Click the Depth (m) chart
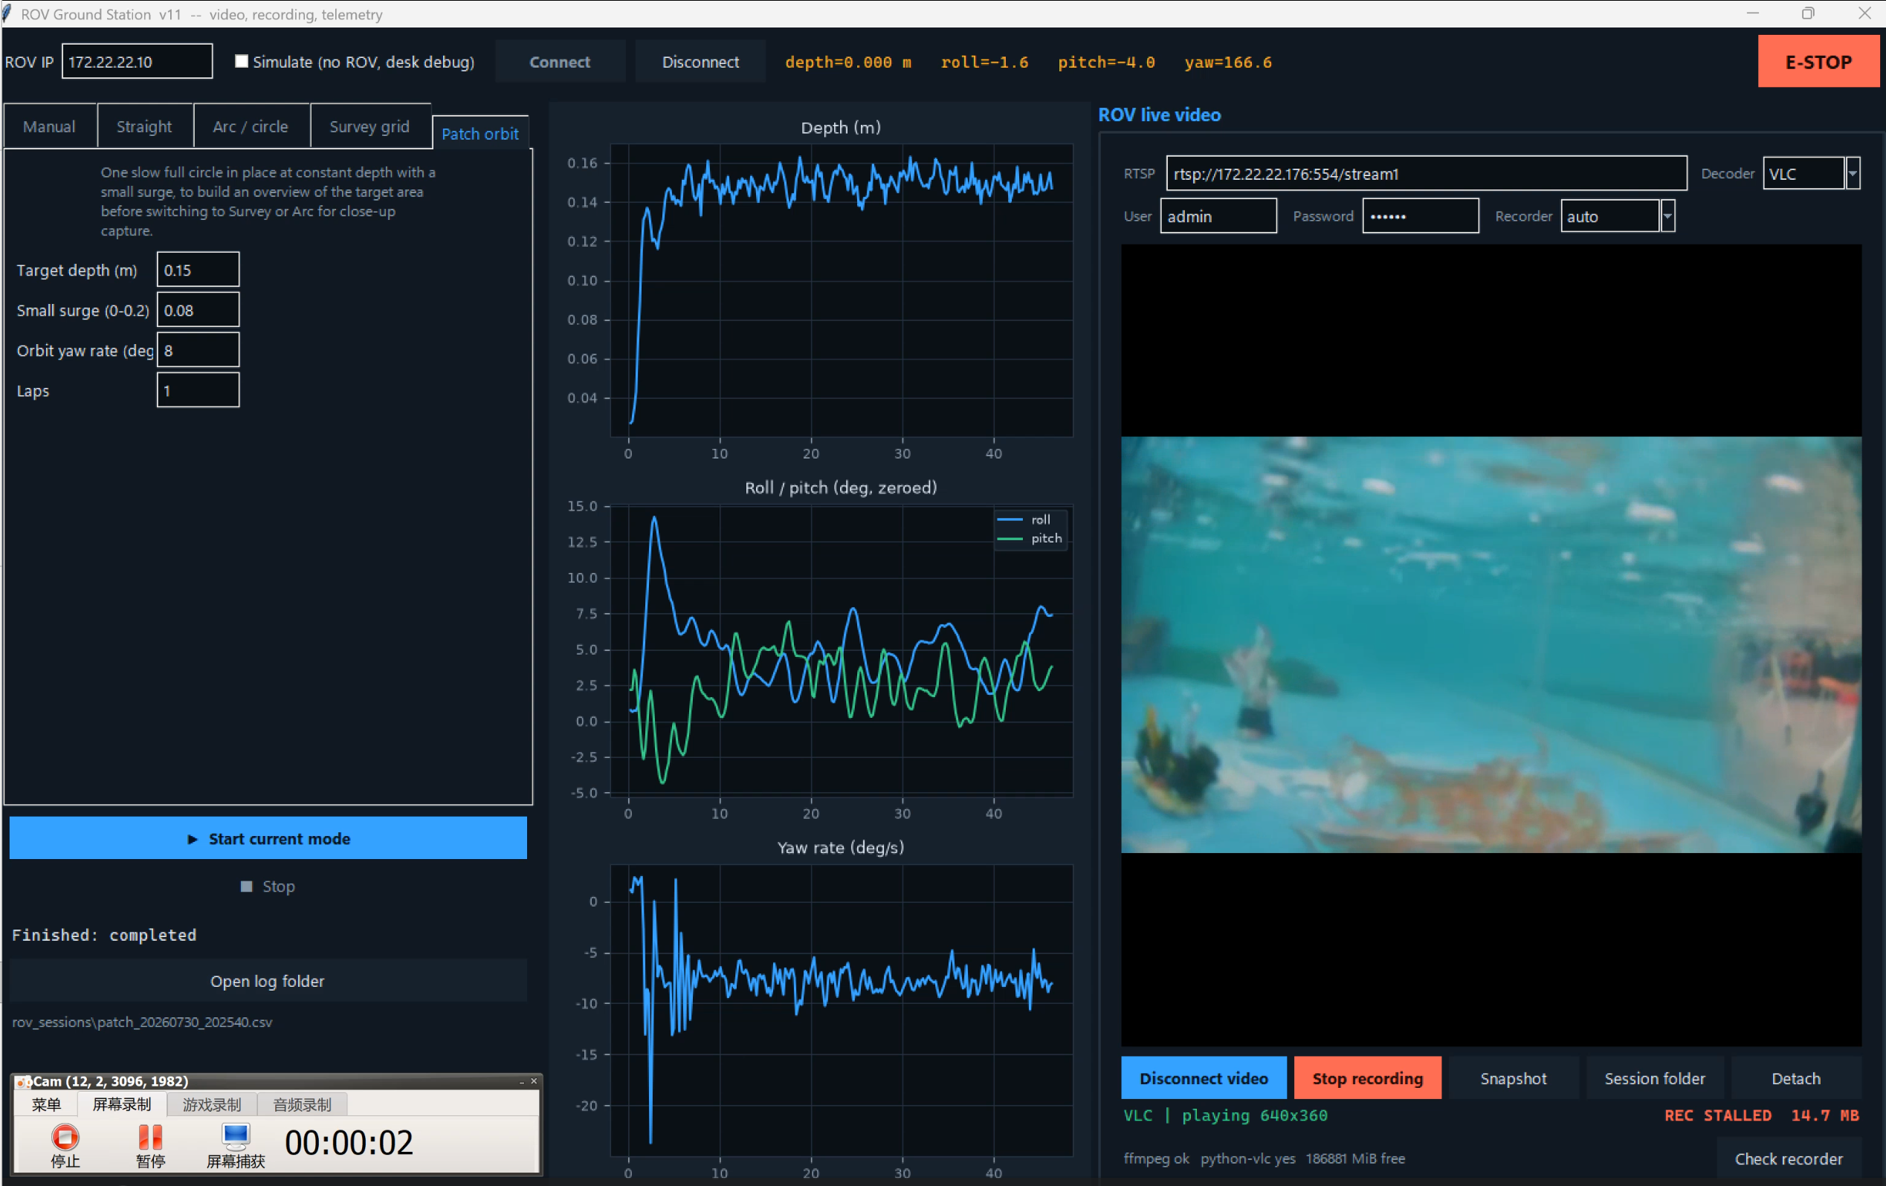The height and width of the screenshot is (1186, 1886). pyautogui.click(x=842, y=291)
